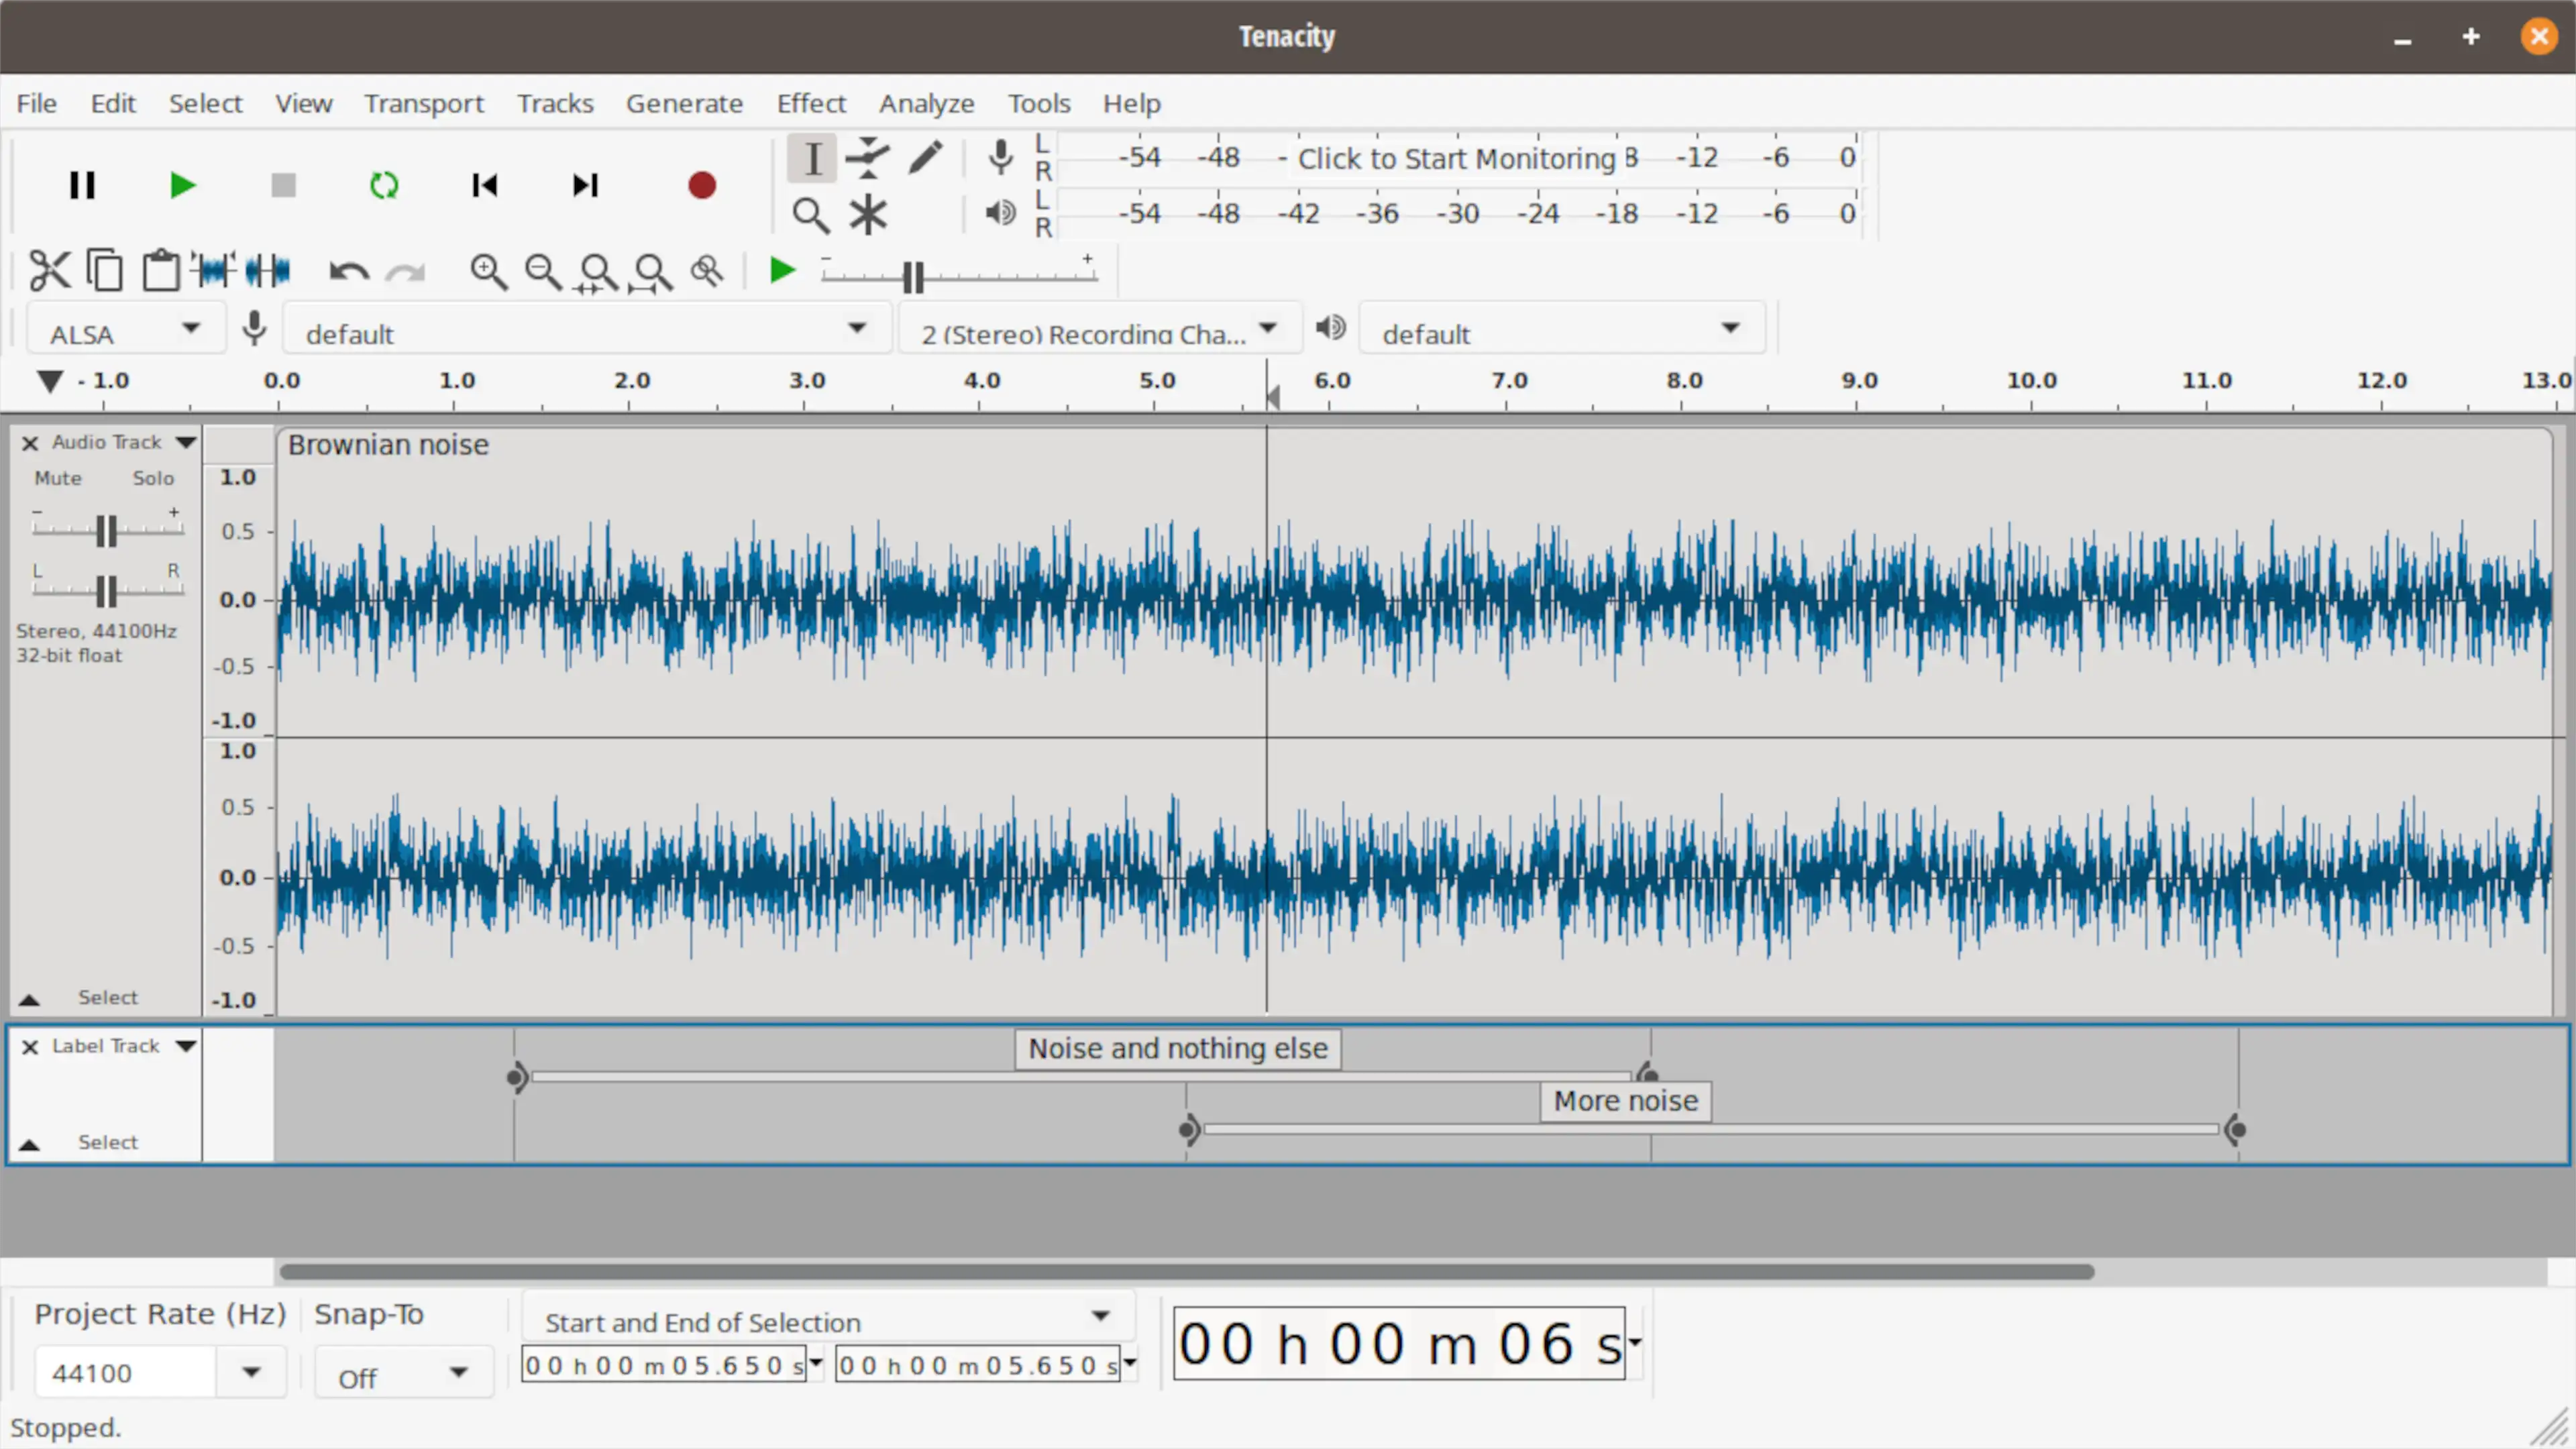Viewport: 2576px width, 1449px height.
Task: Click the Cut scissors icon
Action: click(x=49, y=270)
